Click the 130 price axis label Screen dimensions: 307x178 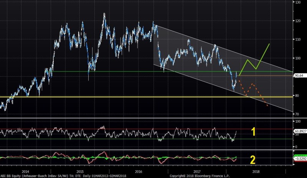[x=297, y=3]
